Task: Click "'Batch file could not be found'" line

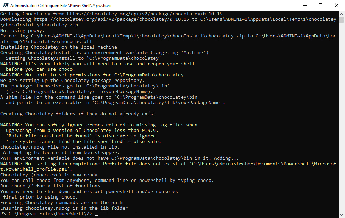Action: [x=82, y=136]
